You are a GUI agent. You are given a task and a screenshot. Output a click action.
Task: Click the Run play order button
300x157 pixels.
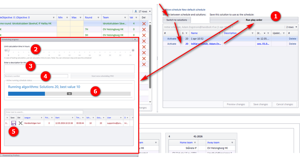pos(254,20)
